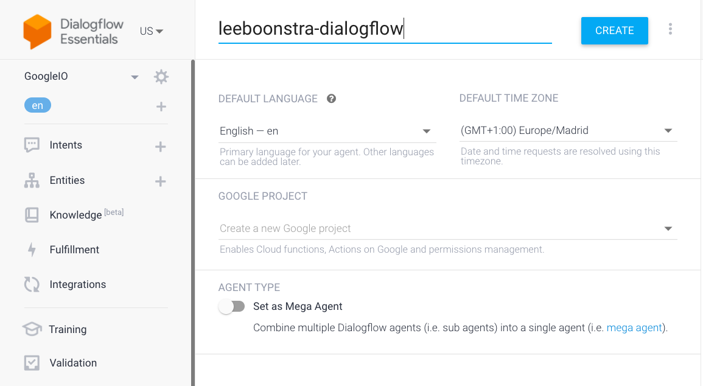Open the Knowledge beta section icon

(x=32, y=215)
